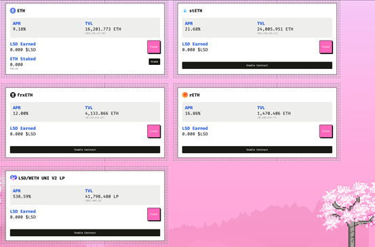This screenshot has height=247, width=375.
Task: Enable Contract for LSD/WETH LP pool
Action: coord(85,233)
